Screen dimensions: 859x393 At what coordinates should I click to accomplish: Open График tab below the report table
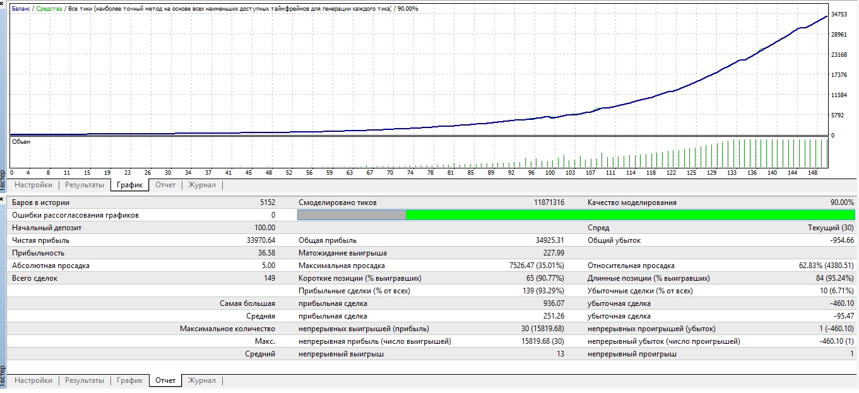pyautogui.click(x=129, y=380)
